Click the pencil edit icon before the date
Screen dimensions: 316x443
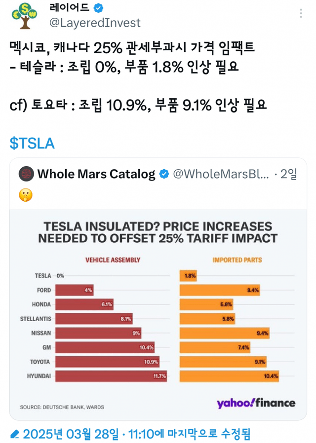click(15, 434)
